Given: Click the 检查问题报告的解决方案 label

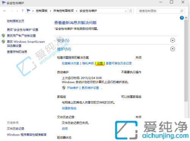Looking at the screenshot, I should pyautogui.click(x=73, y=58).
